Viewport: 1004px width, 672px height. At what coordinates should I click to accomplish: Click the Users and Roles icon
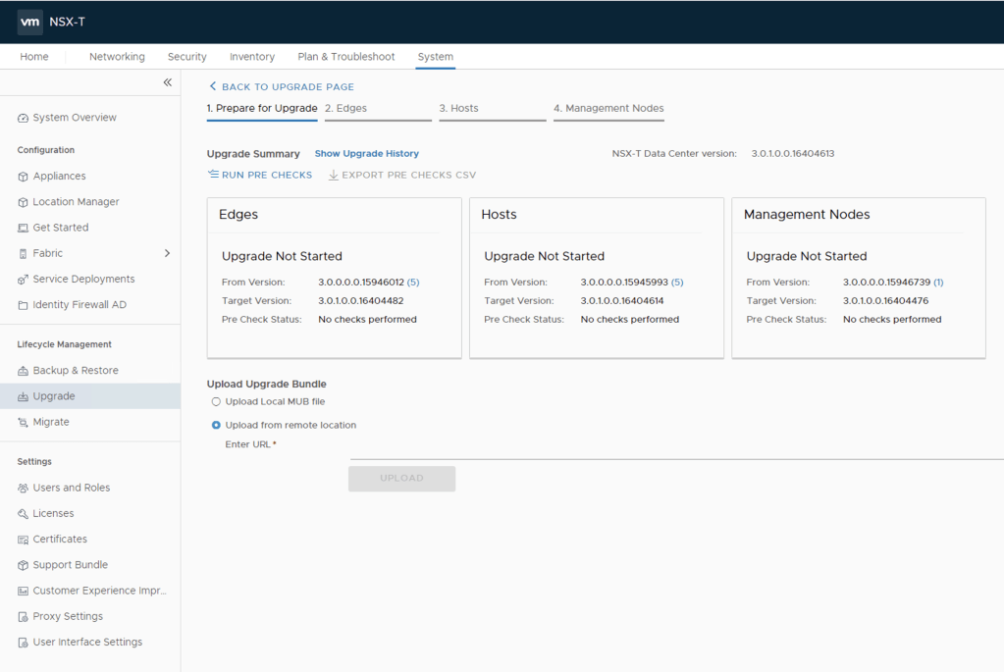click(24, 488)
